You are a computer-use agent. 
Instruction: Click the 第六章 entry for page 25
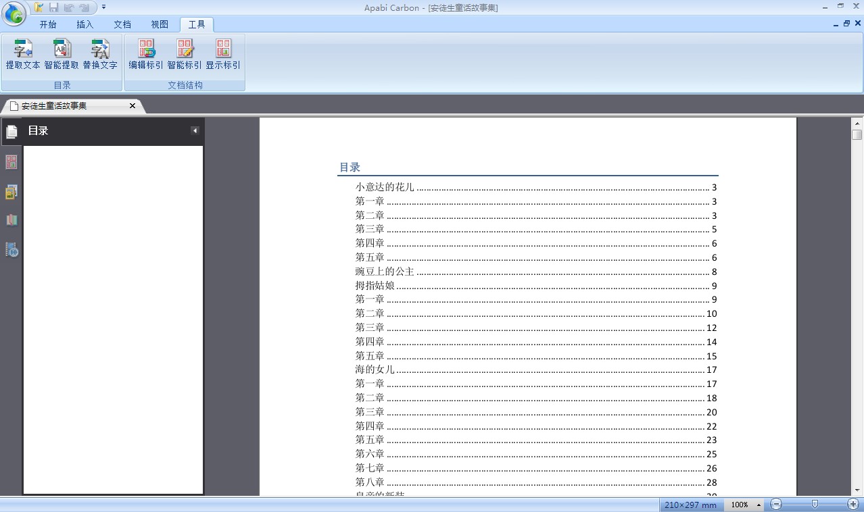pos(536,454)
